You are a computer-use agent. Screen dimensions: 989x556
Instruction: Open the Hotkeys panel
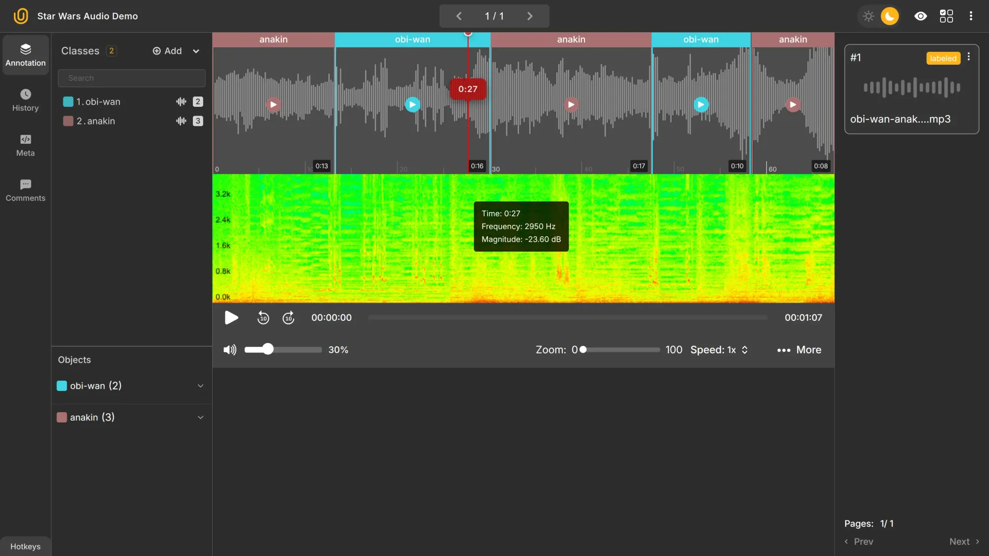26,546
